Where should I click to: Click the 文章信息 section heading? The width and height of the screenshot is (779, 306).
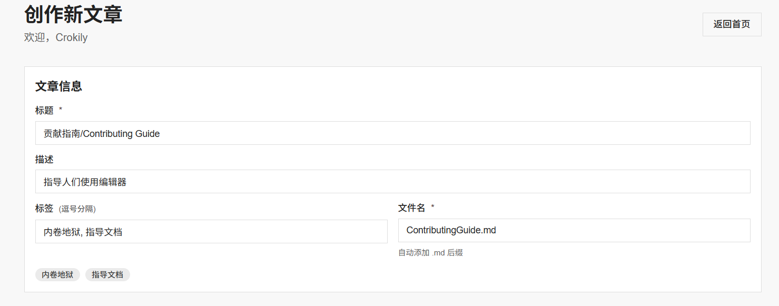(58, 86)
